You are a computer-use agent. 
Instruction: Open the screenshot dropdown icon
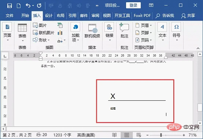click(61, 40)
